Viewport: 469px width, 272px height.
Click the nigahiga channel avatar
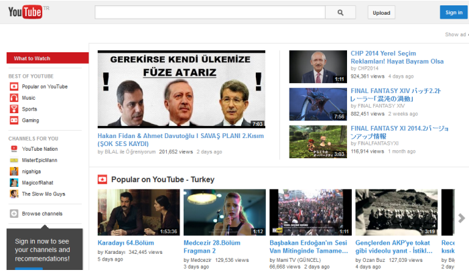[x=14, y=172]
